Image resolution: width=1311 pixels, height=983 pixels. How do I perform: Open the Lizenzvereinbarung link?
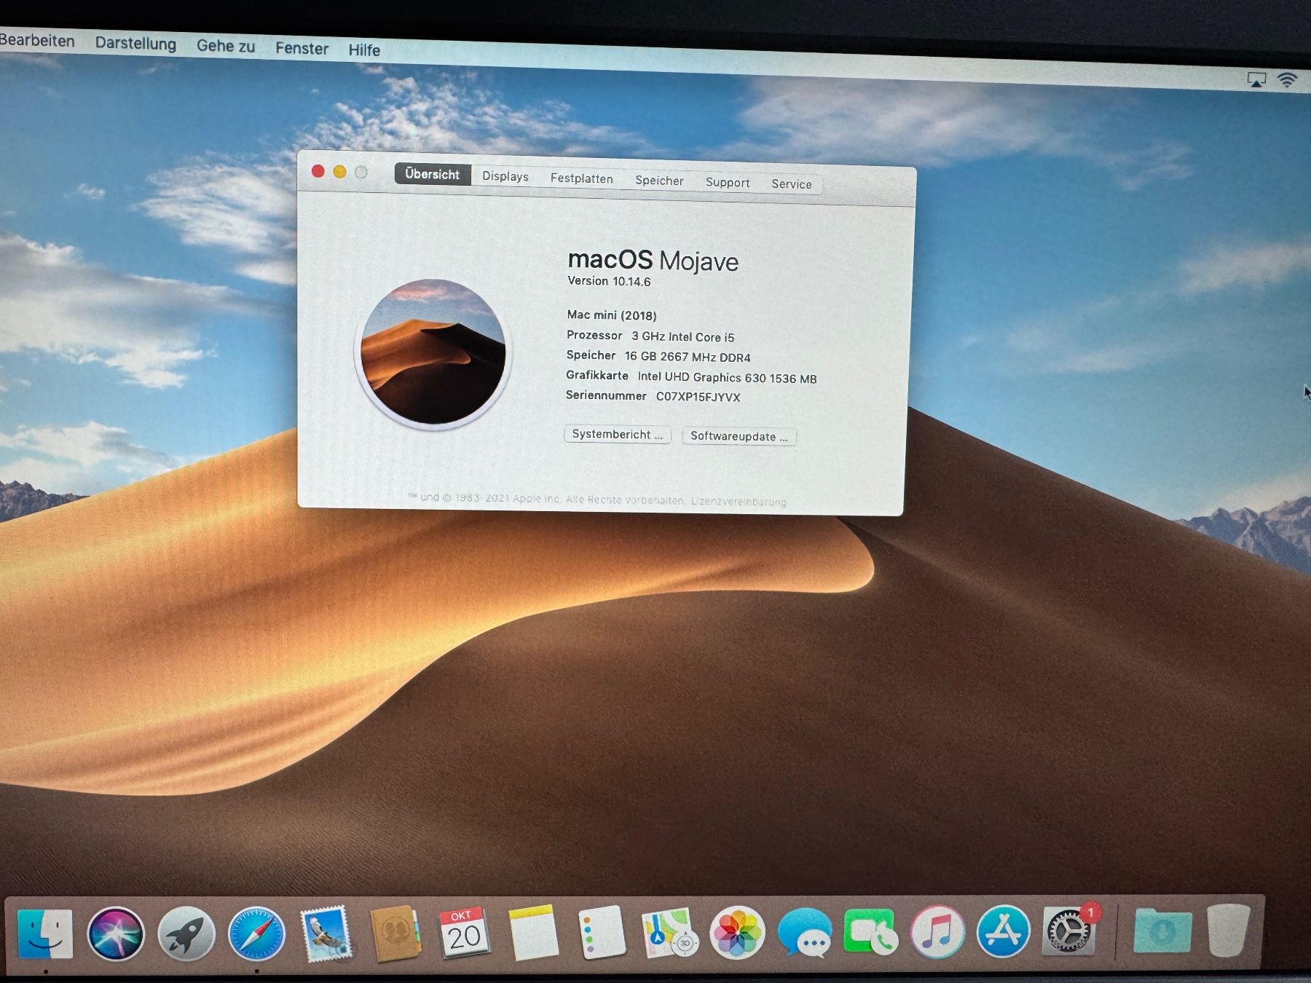pyautogui.click(x=739, y=502)
